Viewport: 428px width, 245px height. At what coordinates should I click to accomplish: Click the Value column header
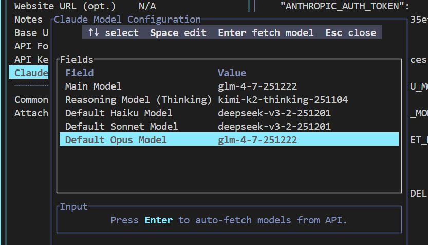point(232,73)
